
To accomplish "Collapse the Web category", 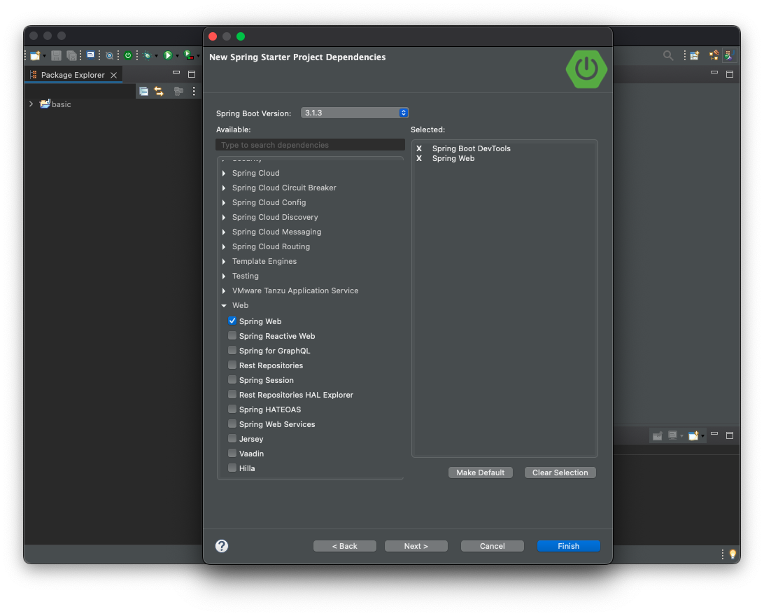I will click(224, 306).
